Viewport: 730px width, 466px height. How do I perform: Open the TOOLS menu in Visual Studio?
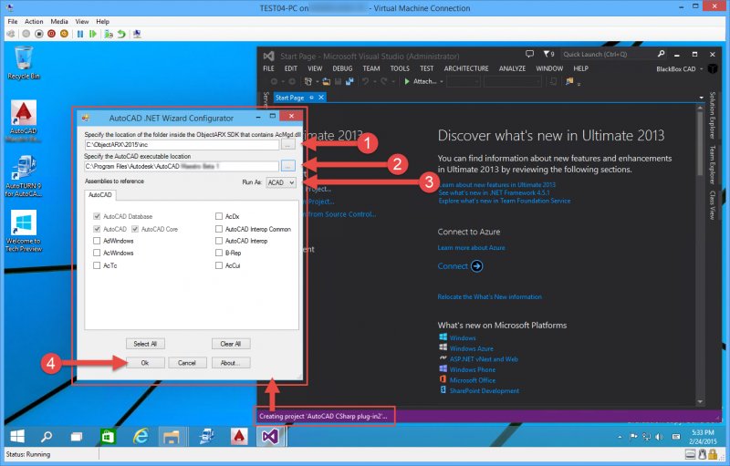(400, 68)
